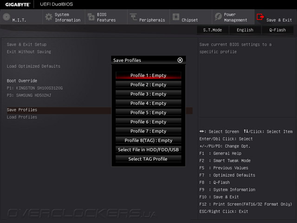Screen dimensions: 297x223
Task: Click Select TAG Profile
Action: [148, 159]
